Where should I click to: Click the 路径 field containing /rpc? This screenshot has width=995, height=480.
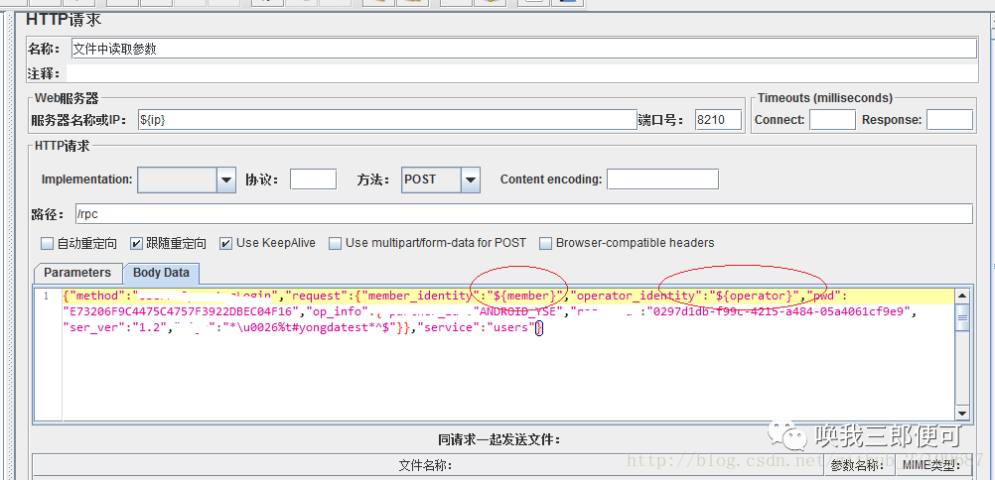(x=523, y=213)
